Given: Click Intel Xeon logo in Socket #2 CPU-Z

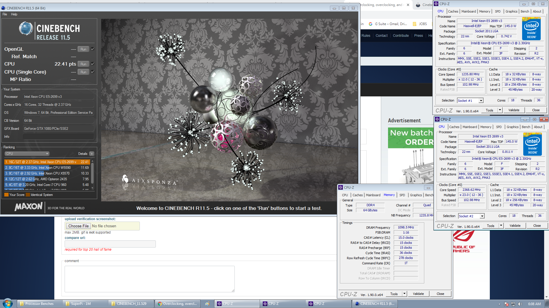Looking at the screenshot, I should 532,144.
